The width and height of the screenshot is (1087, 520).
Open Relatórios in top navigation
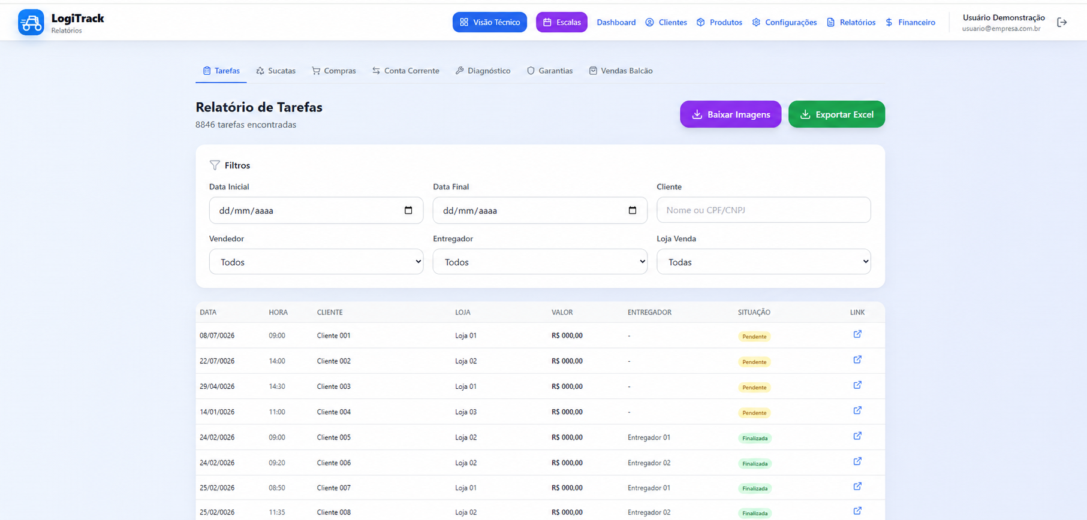click(x=851, y=22)
